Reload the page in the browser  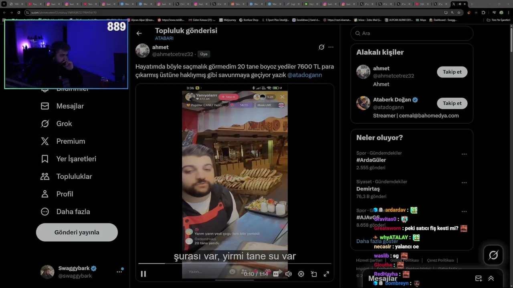click(19, 12)
